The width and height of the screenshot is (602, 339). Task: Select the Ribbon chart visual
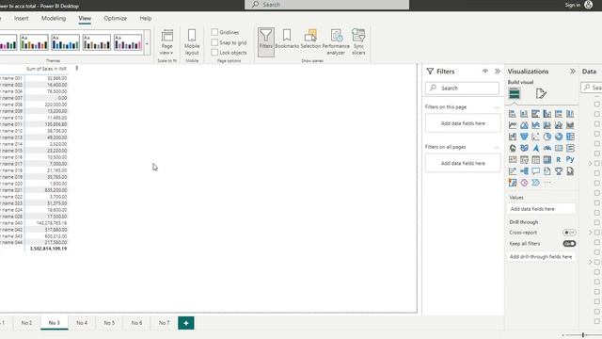click(570, 125)
